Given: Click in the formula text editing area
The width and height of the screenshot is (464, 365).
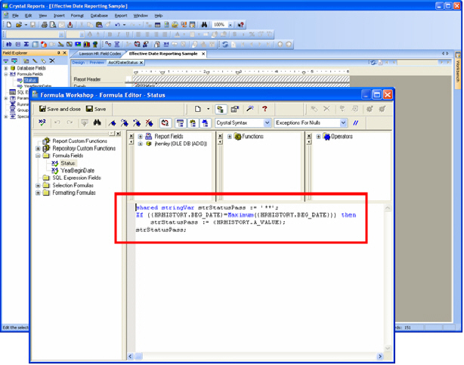Looking at the screenshot, I should click(259, 278).
